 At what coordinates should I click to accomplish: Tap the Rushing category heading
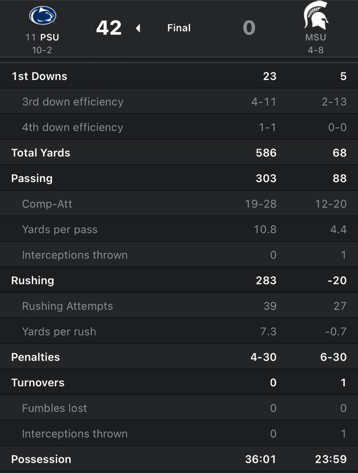click(33, 280)
